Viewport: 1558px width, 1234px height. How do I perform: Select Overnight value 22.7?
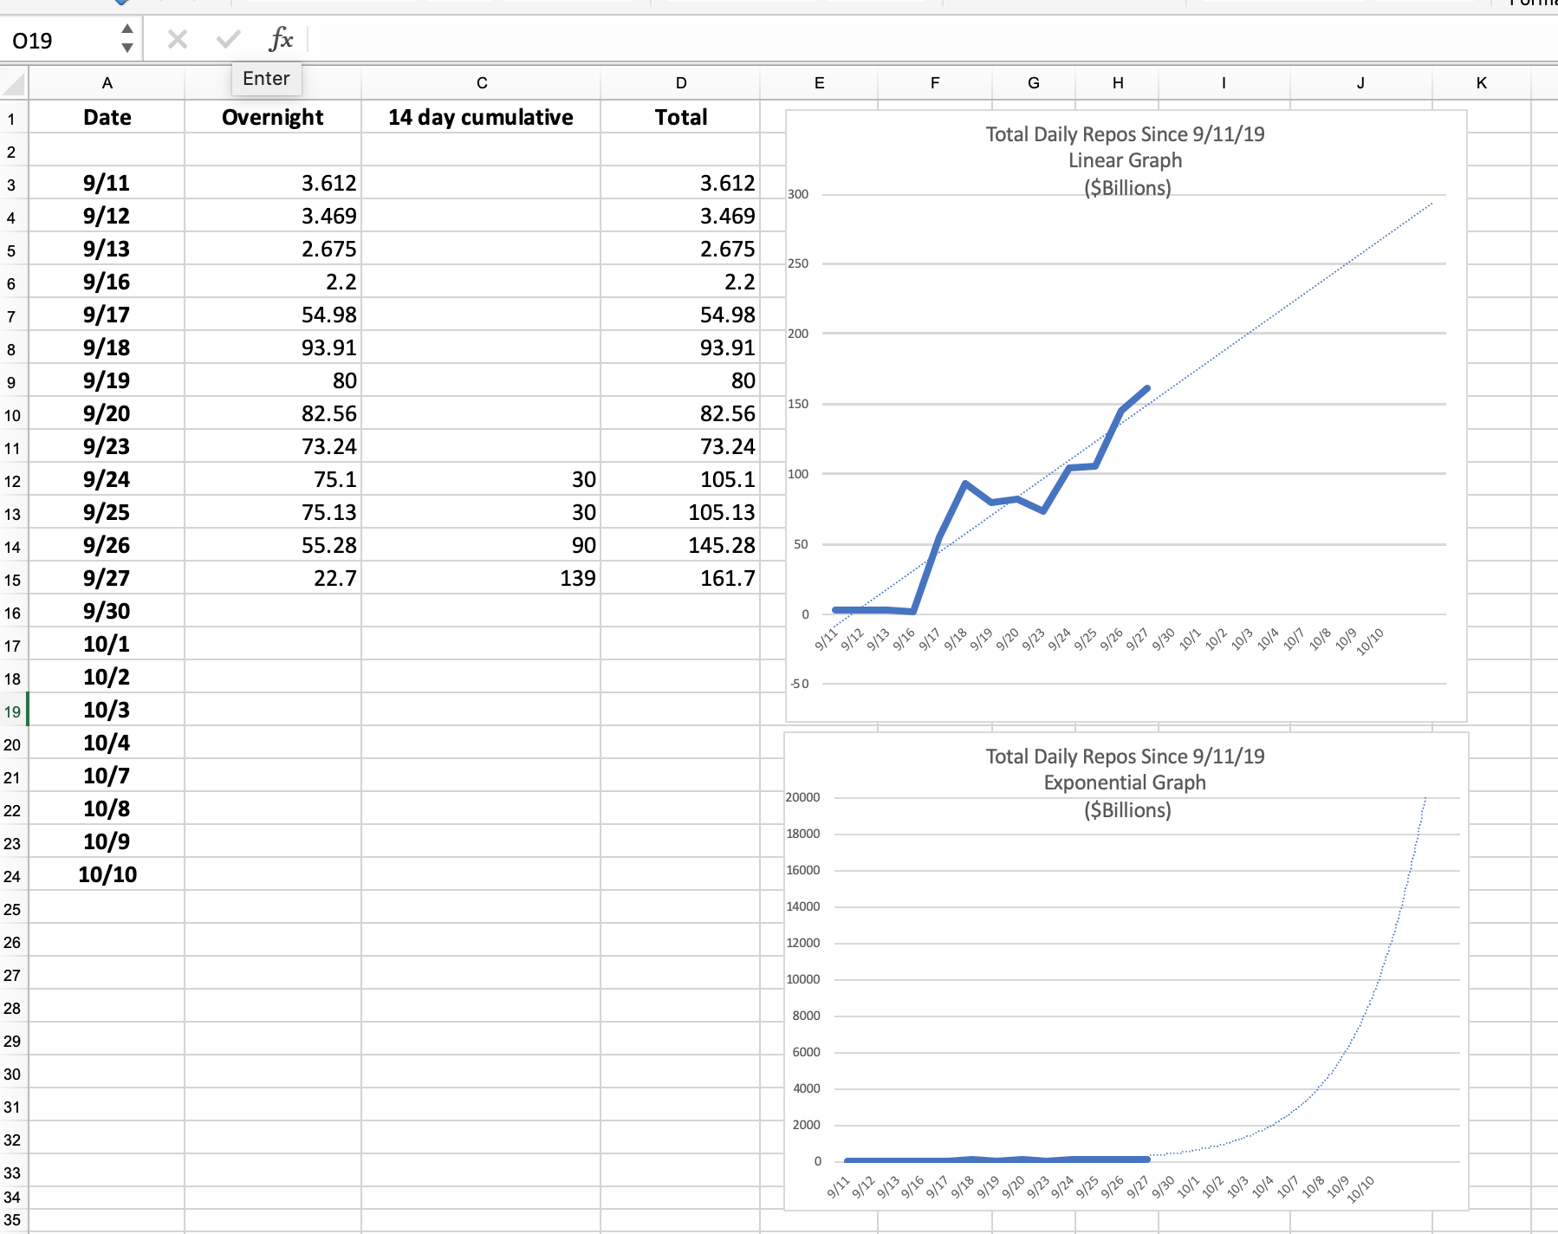(x=272, y=578)
